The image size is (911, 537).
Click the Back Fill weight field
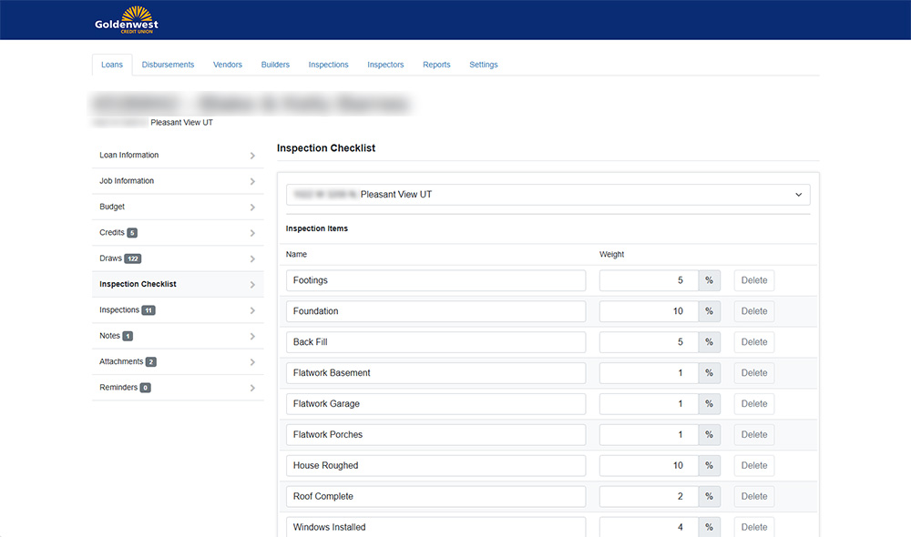[649, 342]
